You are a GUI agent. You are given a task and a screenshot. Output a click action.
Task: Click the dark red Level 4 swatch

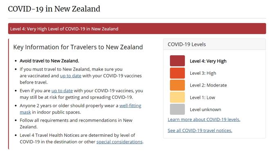coord(178,61)
